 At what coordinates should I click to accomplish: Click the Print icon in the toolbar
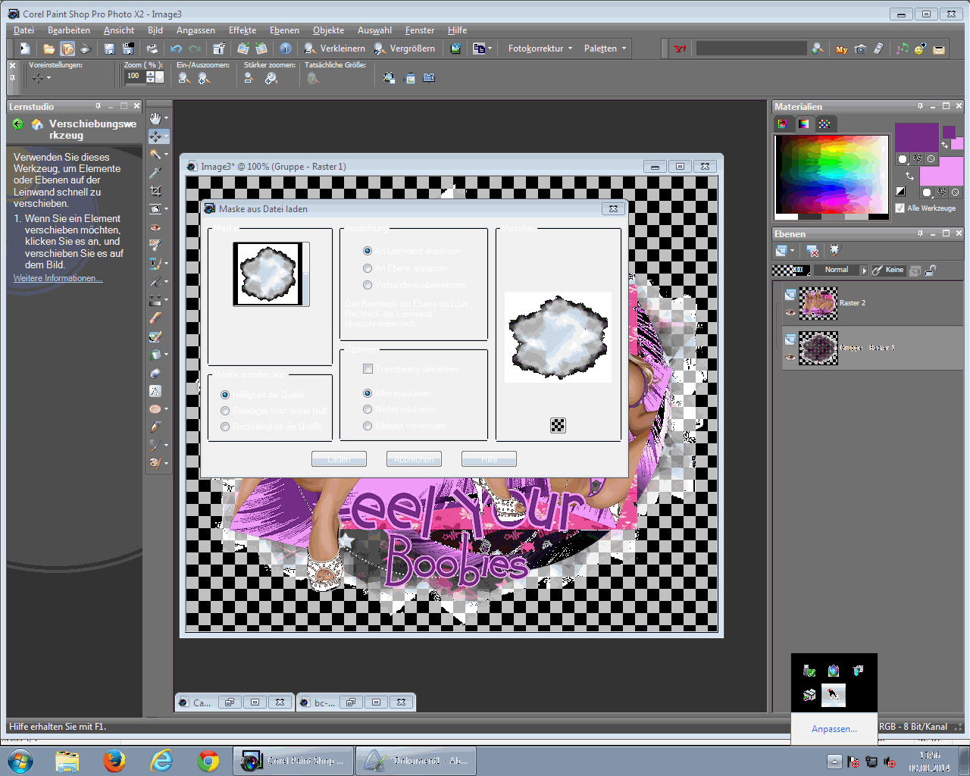tap(152, 48)
